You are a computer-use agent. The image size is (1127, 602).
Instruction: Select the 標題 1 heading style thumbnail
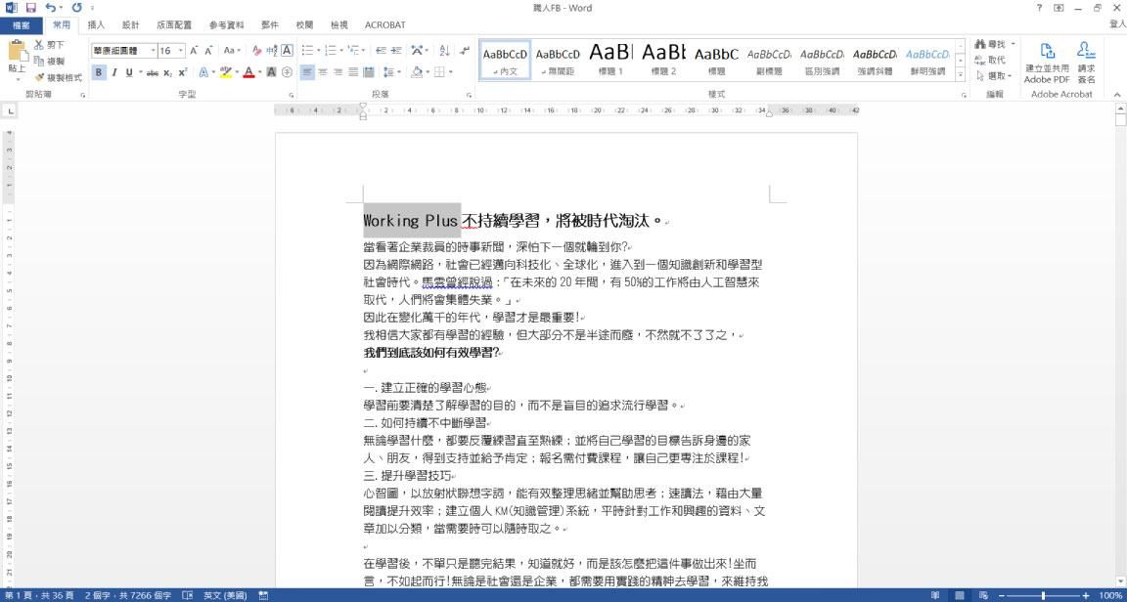[x=610, y=59]
